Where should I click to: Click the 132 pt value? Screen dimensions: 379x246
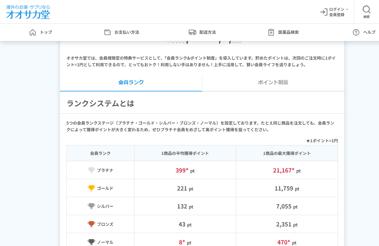click(185, 207)
